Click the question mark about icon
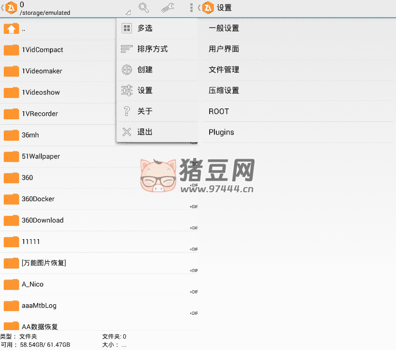 point(127,111)
